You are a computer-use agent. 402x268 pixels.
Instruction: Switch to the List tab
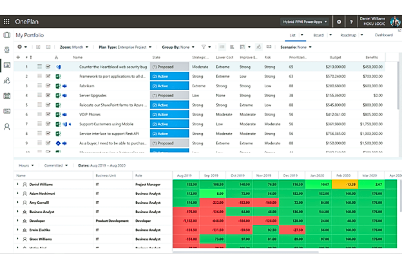point(293,35)
